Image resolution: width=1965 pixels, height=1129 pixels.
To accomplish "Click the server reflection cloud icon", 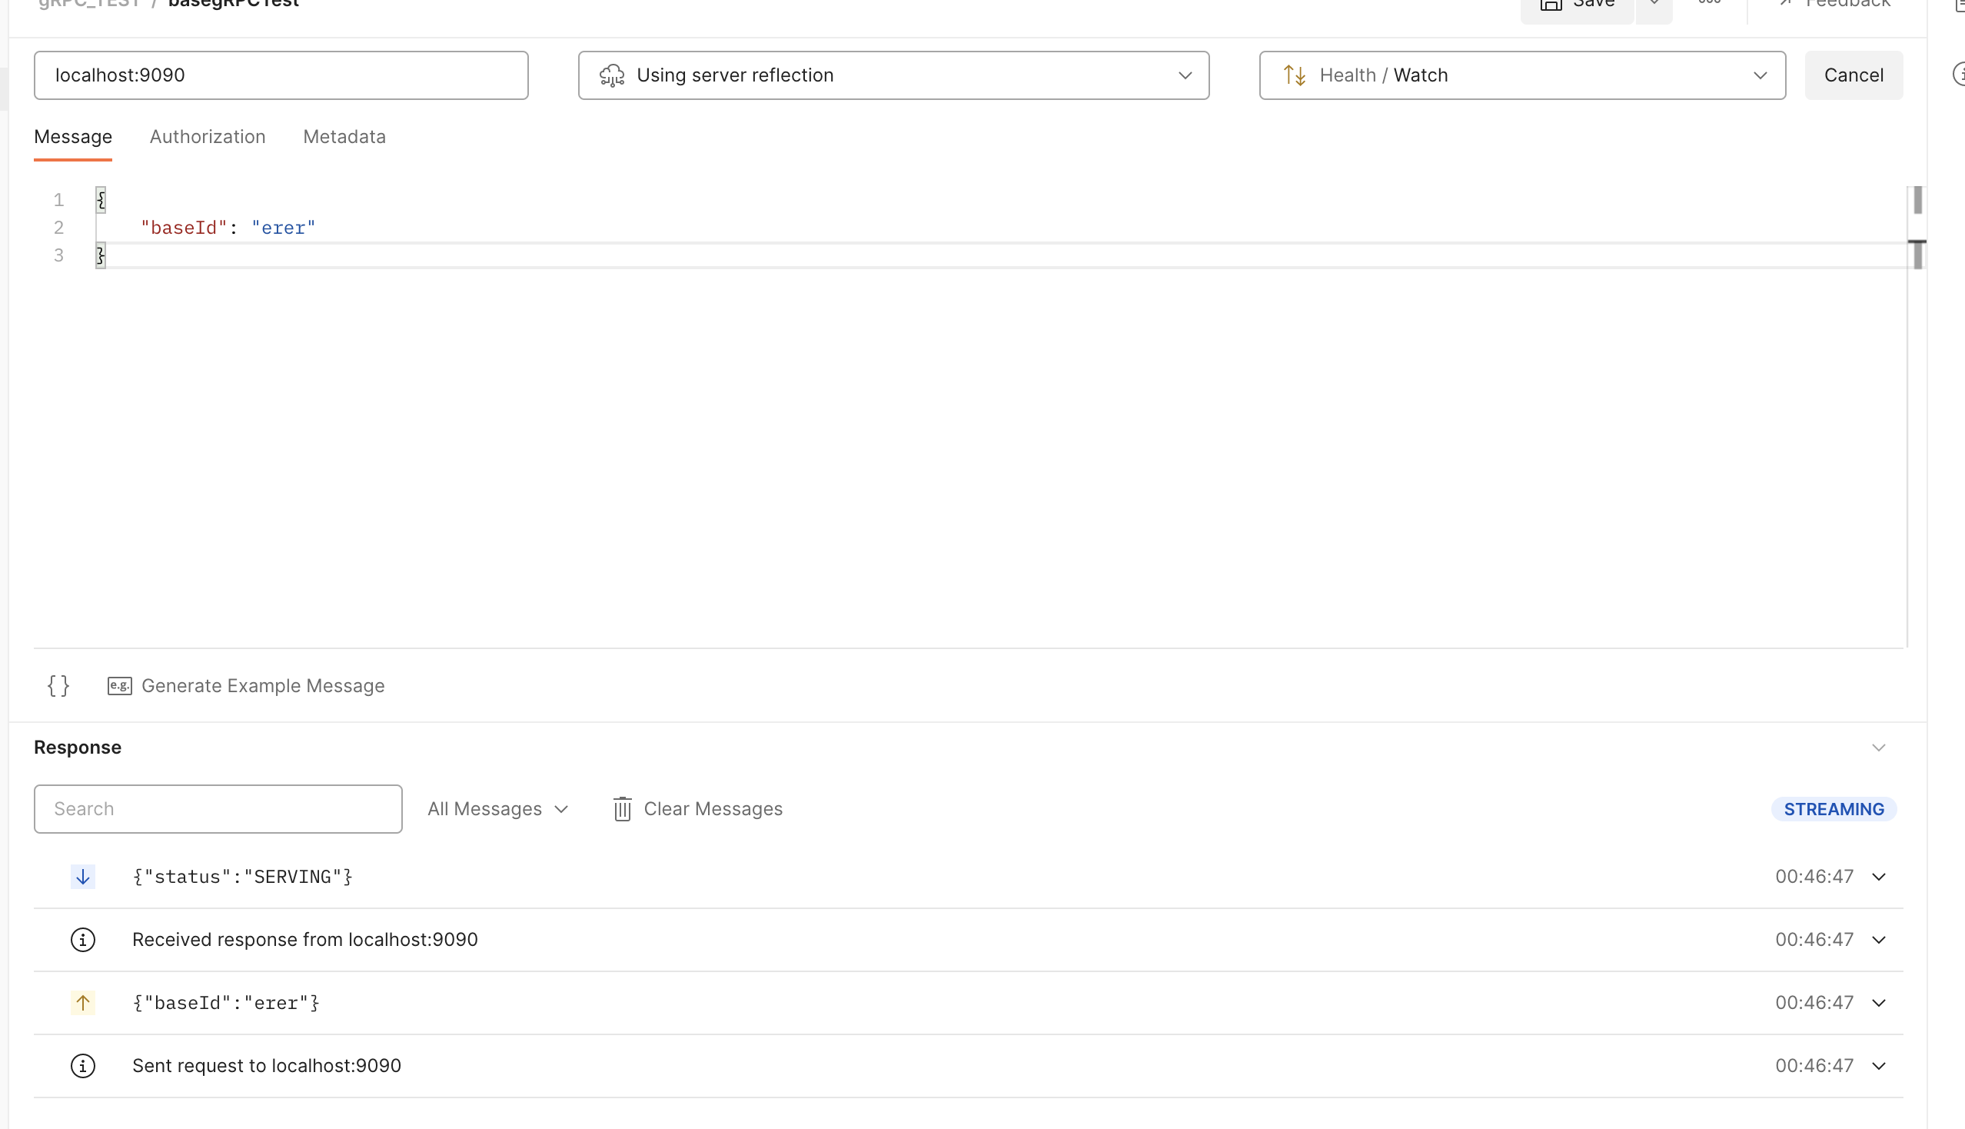I will 612,75.
